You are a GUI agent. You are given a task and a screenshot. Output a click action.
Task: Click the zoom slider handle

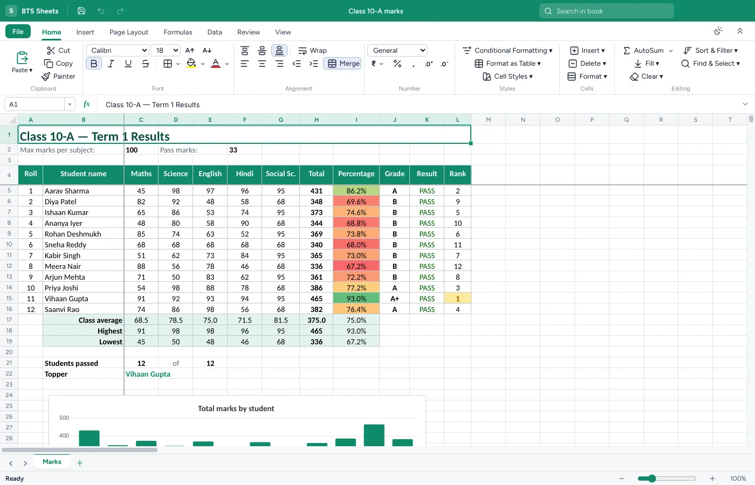click(652, 479)
